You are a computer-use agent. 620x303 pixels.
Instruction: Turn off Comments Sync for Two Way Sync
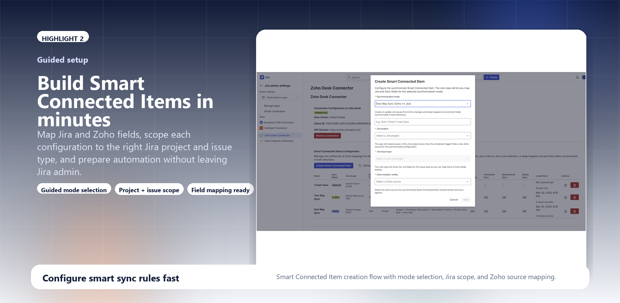(486, 197)
